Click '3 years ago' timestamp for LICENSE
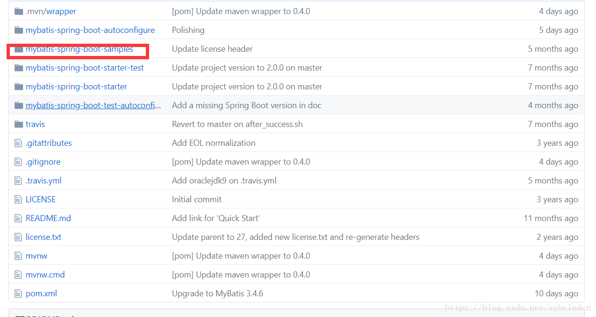The height and width of the screenshot is (317, 596). 557,199
